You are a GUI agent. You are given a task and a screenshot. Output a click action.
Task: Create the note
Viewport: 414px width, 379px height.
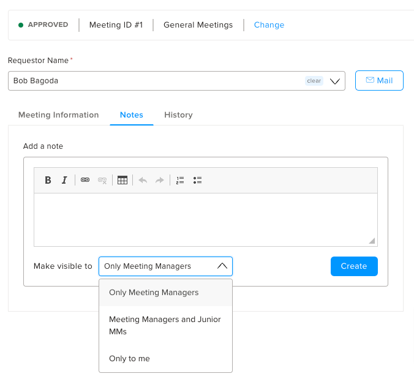point(354,266)
